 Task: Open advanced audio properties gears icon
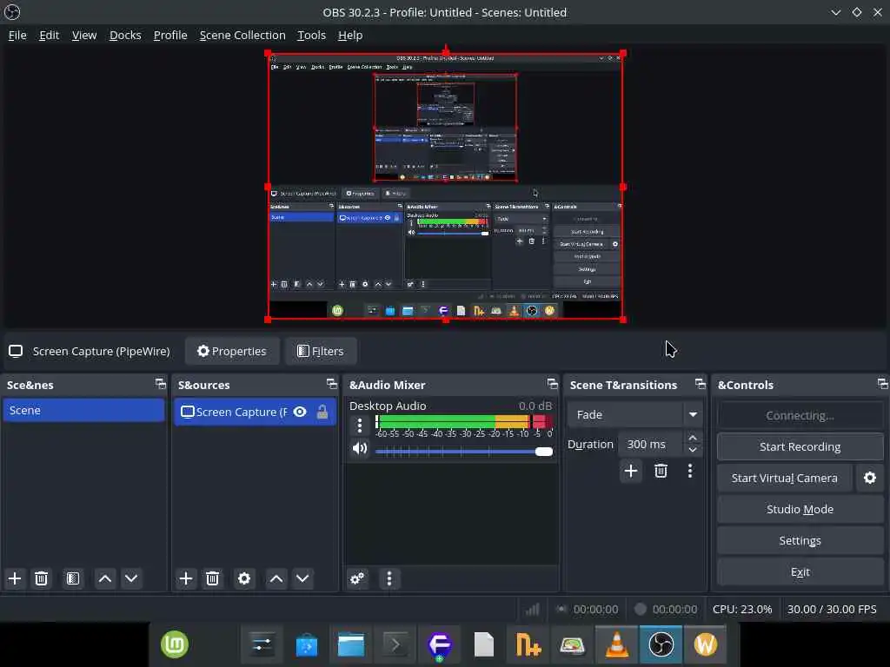point(357,578)
